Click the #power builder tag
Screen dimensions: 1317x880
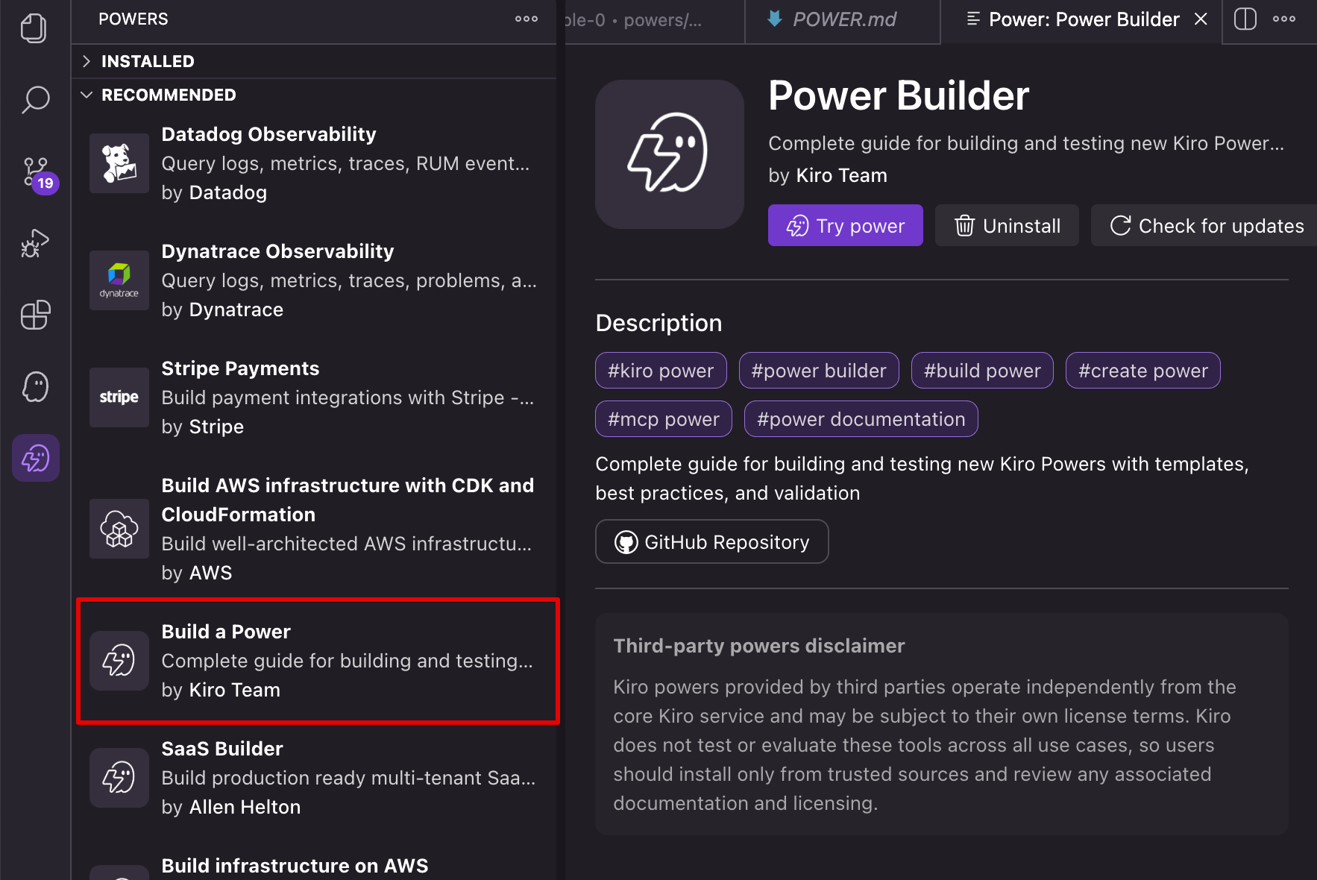coord(819,371)
